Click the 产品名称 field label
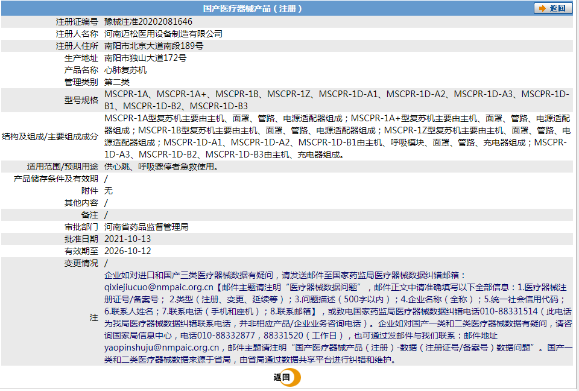 point(81,70)
